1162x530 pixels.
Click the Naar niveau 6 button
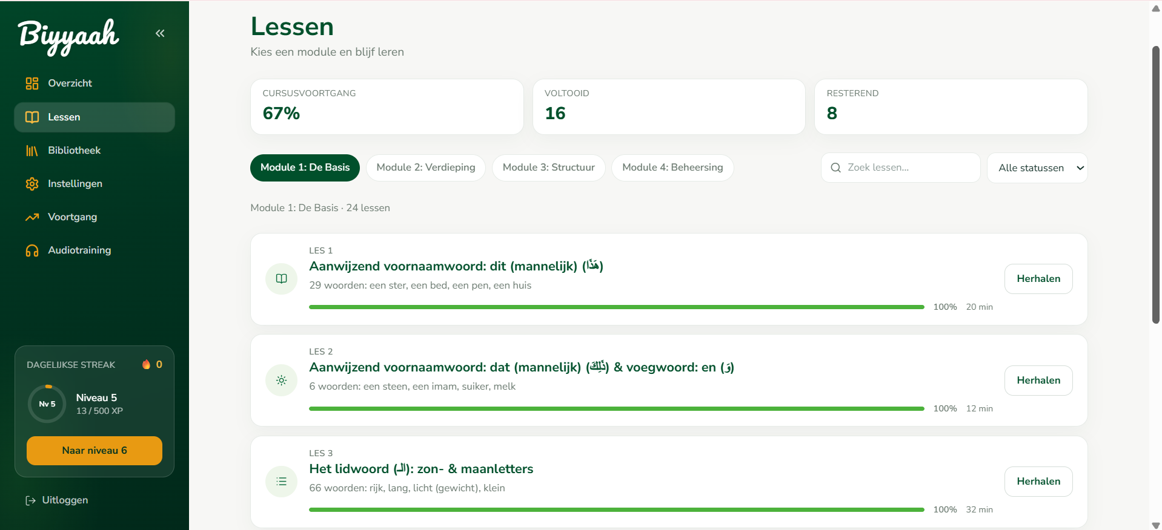pos(95,451)
